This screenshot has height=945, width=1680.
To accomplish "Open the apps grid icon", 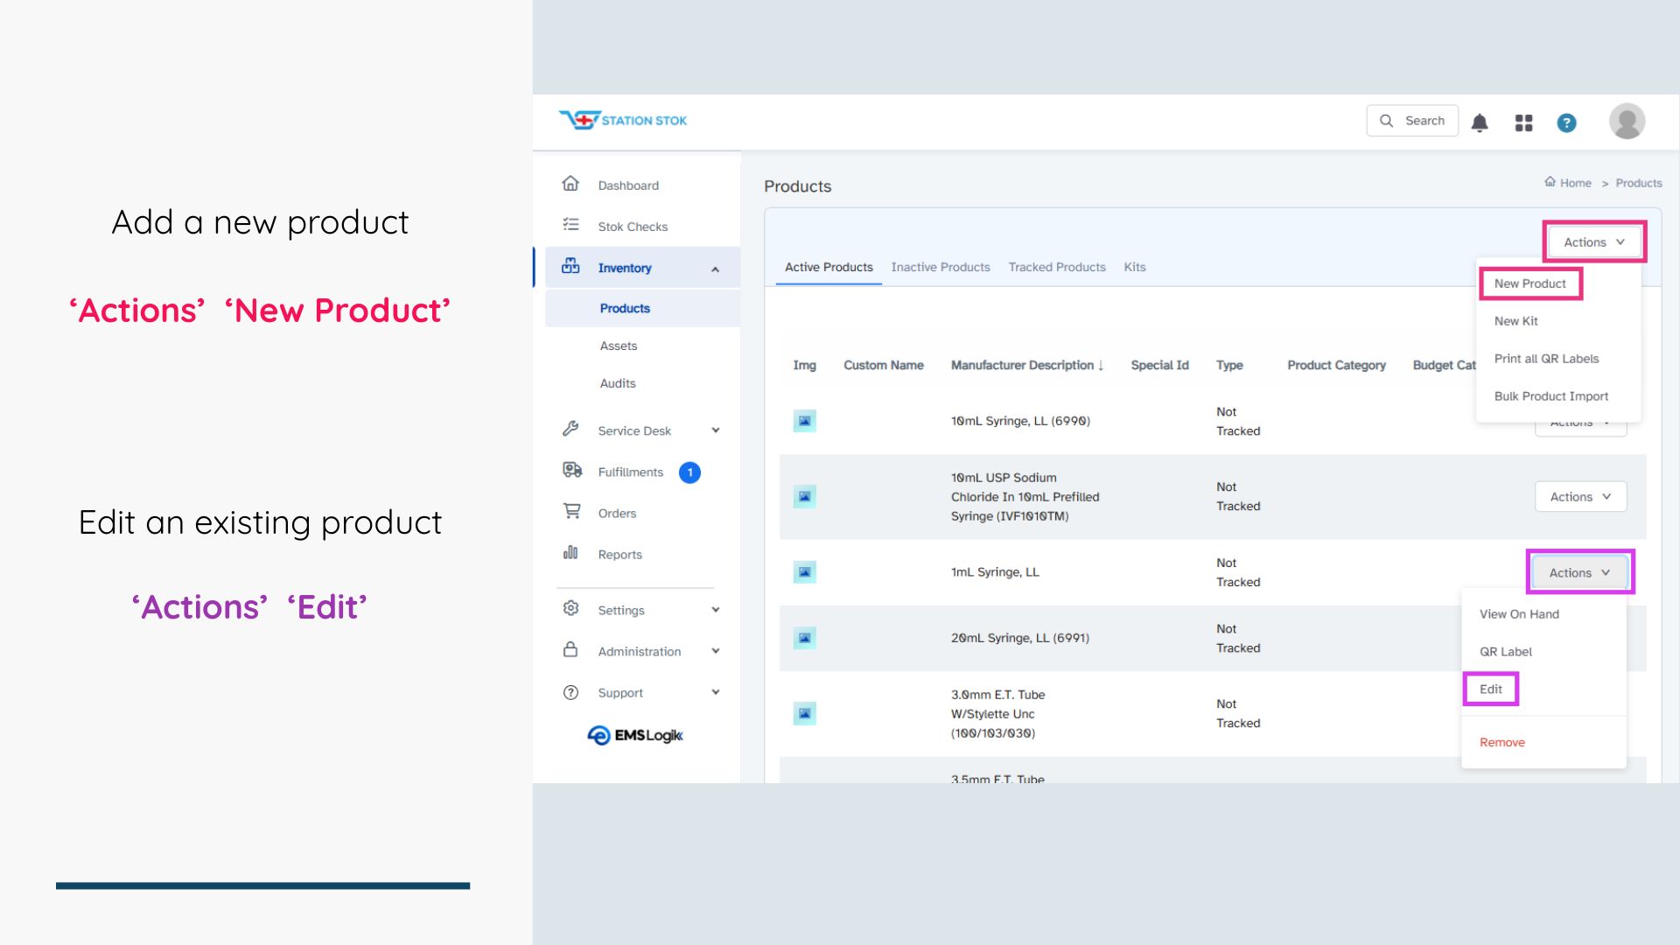I will point(1523,122).
